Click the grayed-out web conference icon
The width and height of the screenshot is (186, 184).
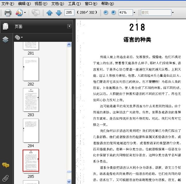pos(36,12)
